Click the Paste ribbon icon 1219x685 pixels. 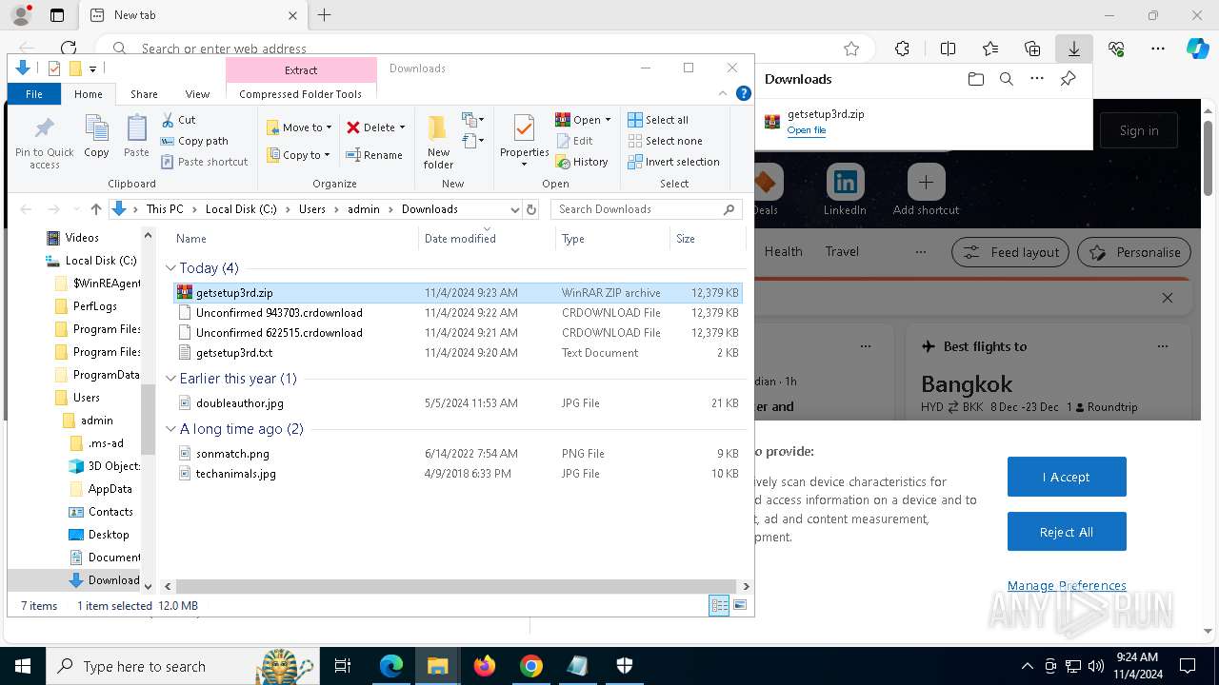coord(136,136)
